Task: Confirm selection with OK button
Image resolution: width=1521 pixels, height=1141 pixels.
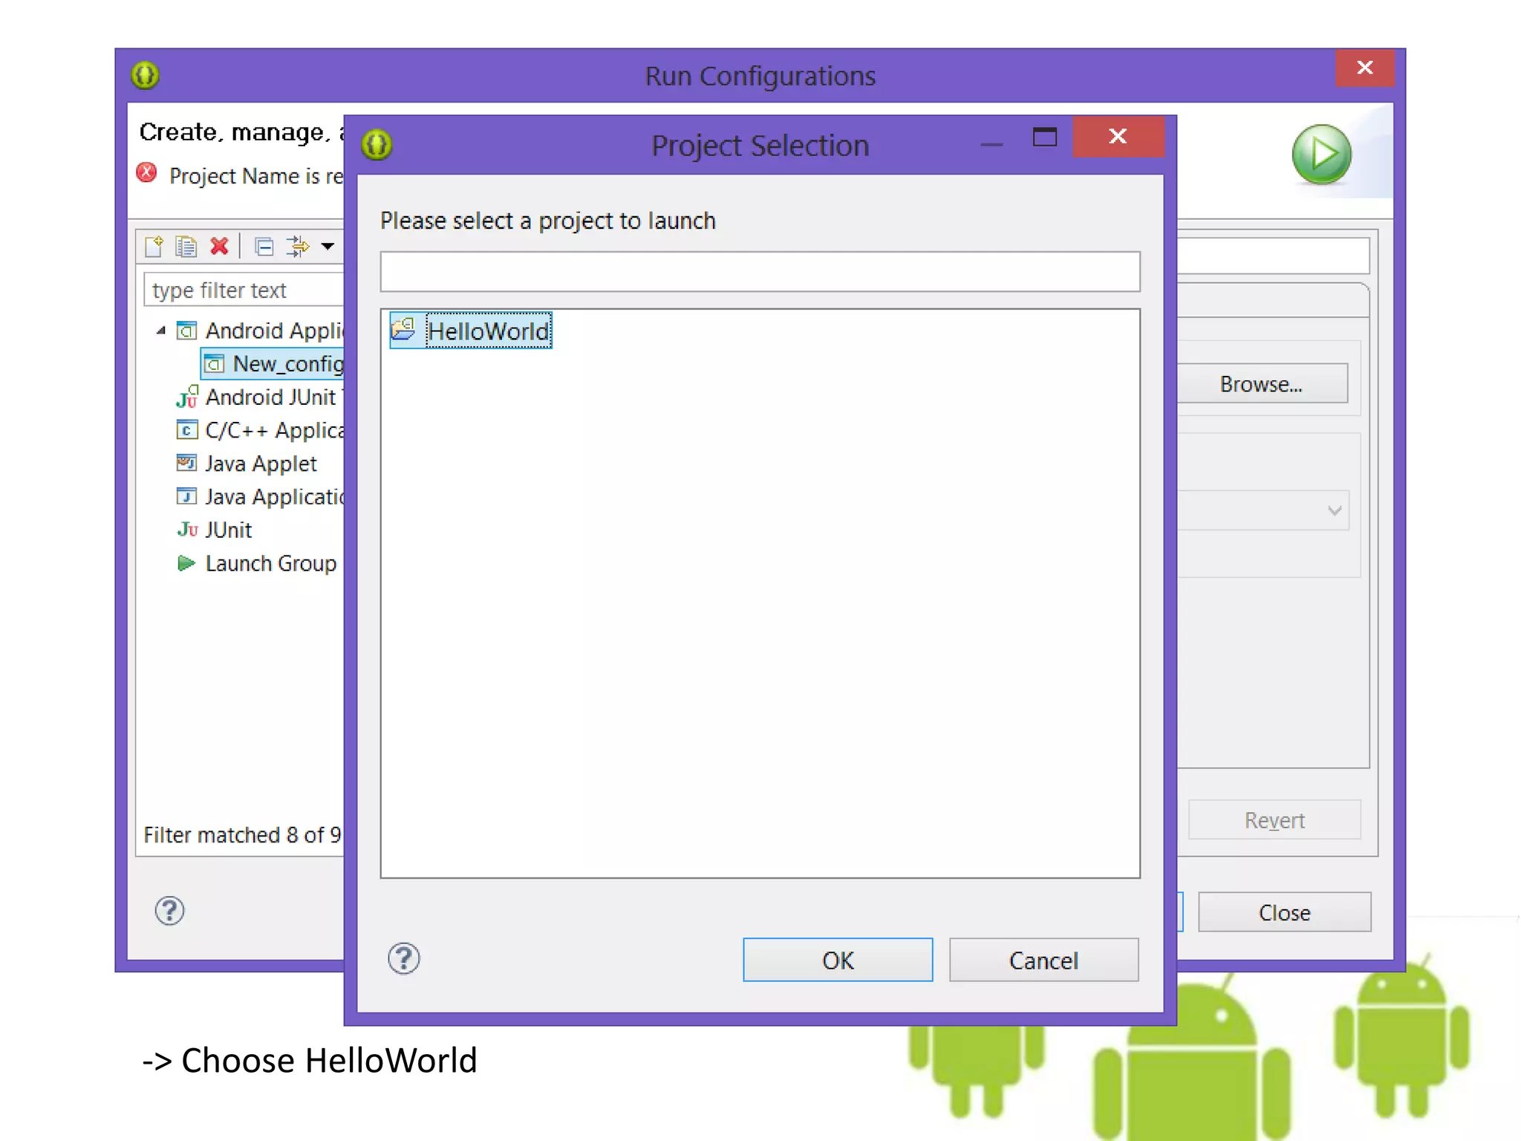Action: click(838, 960)
